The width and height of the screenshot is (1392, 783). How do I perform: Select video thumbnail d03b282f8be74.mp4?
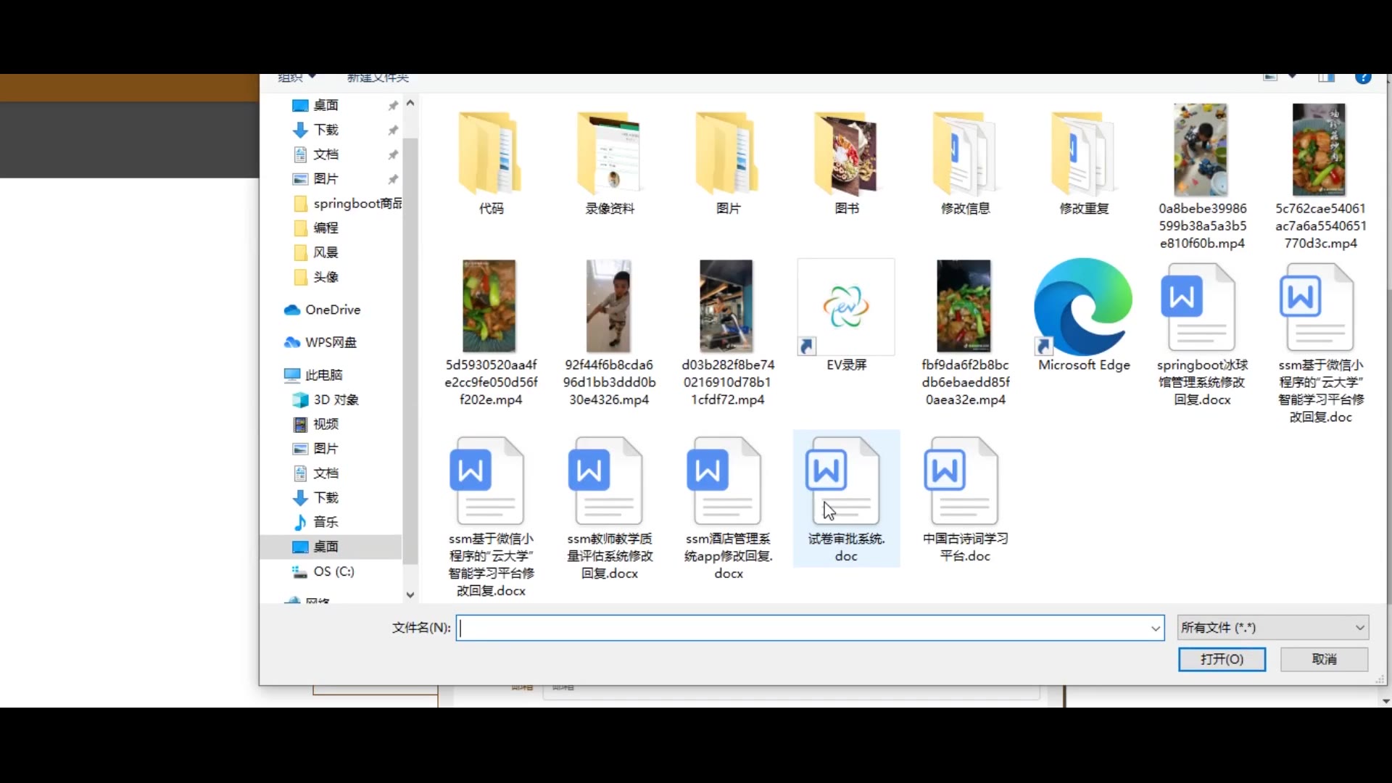(x=727, y=307)
